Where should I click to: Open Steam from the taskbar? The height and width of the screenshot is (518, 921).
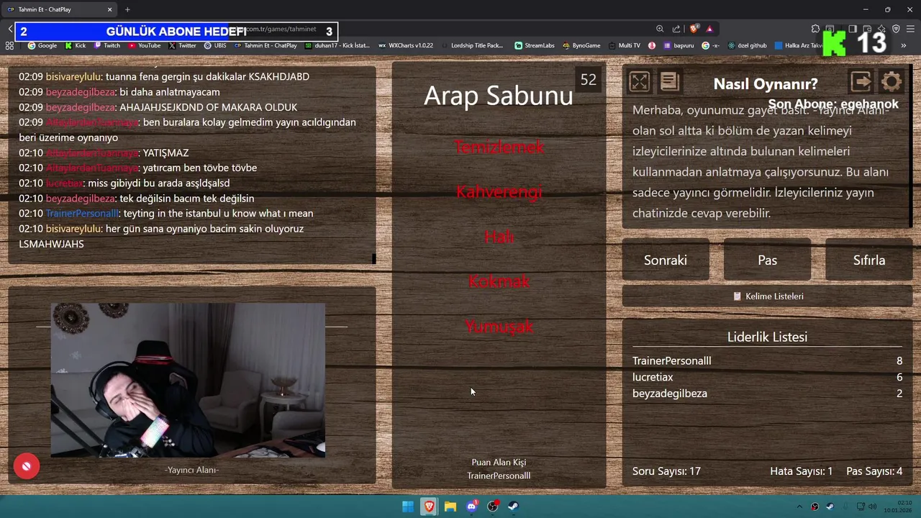click(x=514, y=506)
